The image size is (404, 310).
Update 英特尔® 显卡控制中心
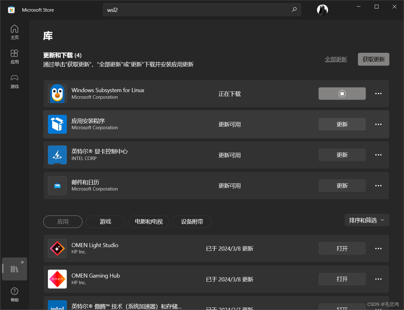click(342, 155)
